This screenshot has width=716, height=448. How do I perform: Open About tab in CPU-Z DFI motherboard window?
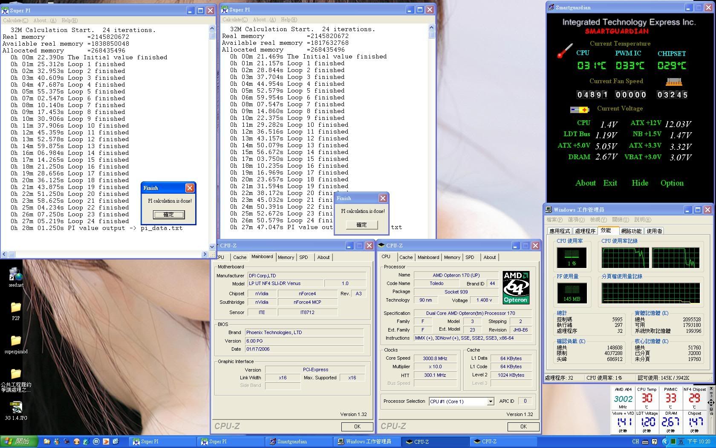pos(323,257)
